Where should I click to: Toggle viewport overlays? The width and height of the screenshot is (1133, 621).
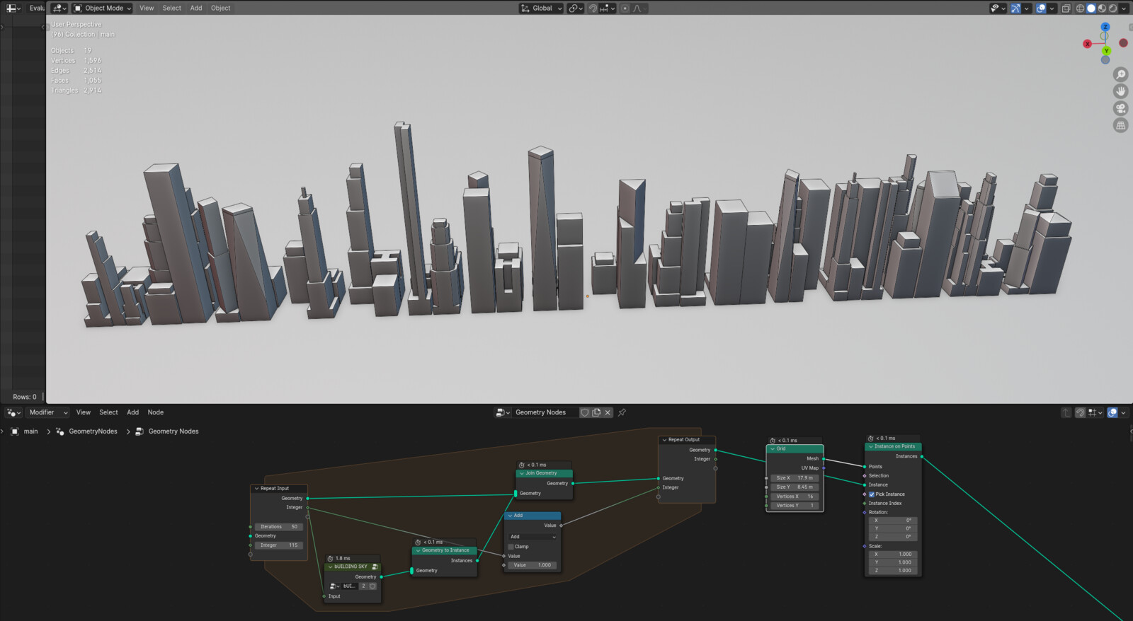[1041, 8]
